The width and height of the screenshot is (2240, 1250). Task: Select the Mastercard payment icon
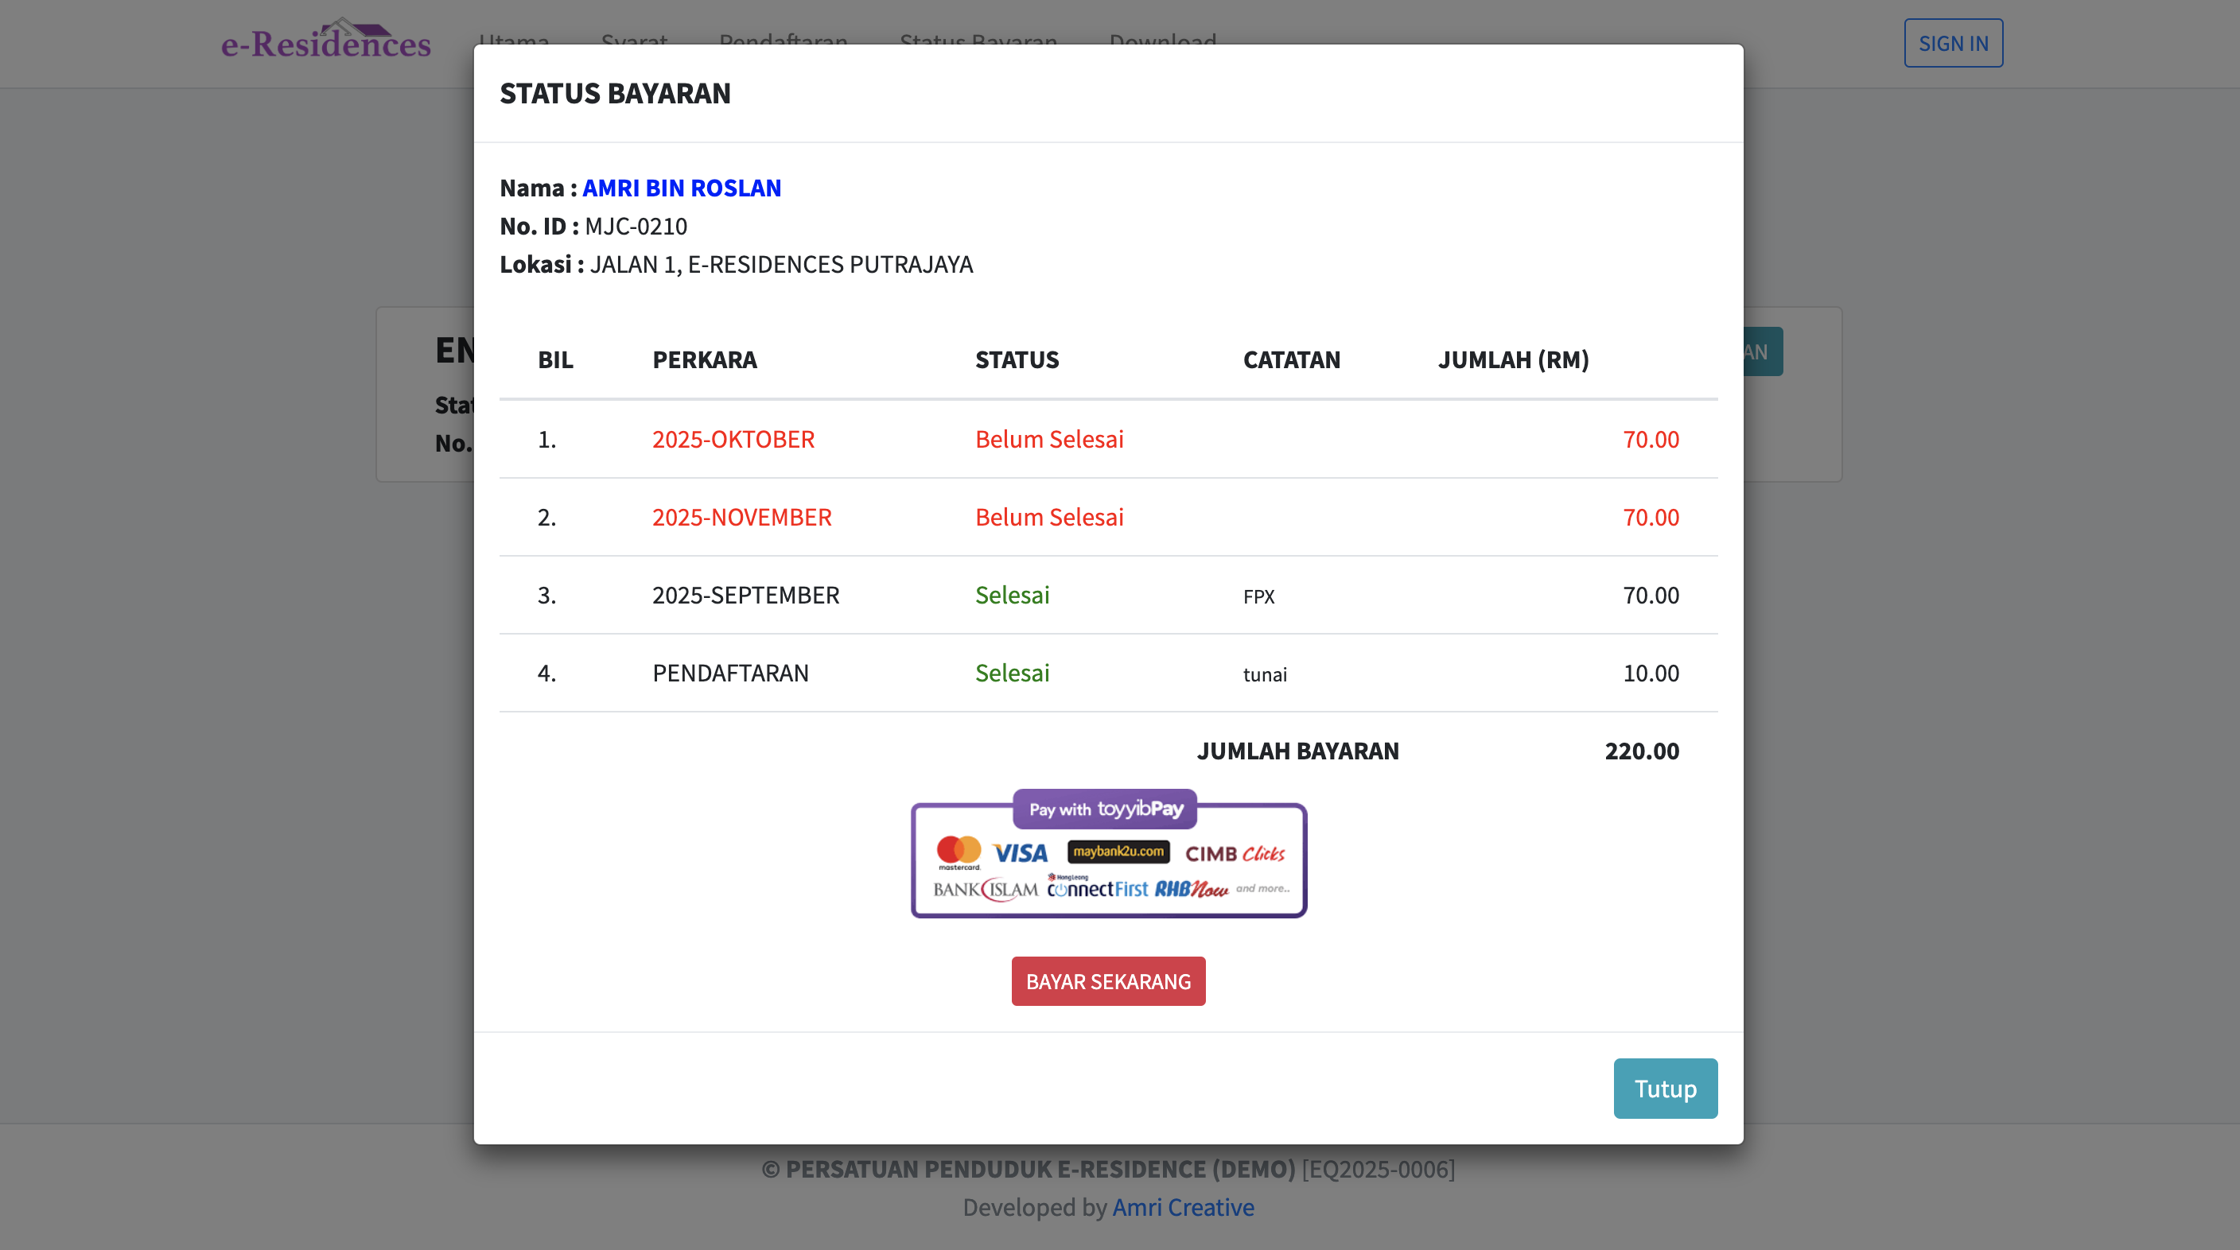click(959, 852)
